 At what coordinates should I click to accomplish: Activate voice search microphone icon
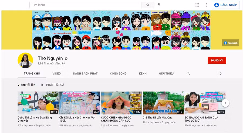point(159,5)
